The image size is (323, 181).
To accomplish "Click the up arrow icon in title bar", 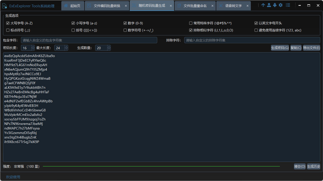I will point(263,5).
